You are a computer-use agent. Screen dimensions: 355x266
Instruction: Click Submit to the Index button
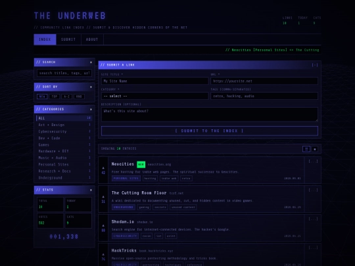(x=210, y=131)
